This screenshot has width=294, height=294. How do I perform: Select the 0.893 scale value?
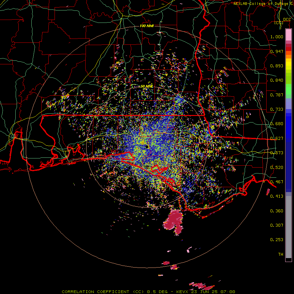tap(277, 66)
